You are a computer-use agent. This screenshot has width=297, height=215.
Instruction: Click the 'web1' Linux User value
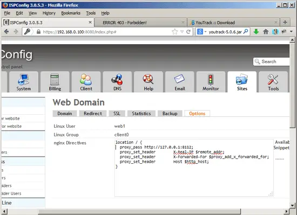pos(119,126)
